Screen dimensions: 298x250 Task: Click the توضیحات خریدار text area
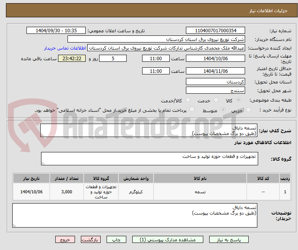point(135,215)
